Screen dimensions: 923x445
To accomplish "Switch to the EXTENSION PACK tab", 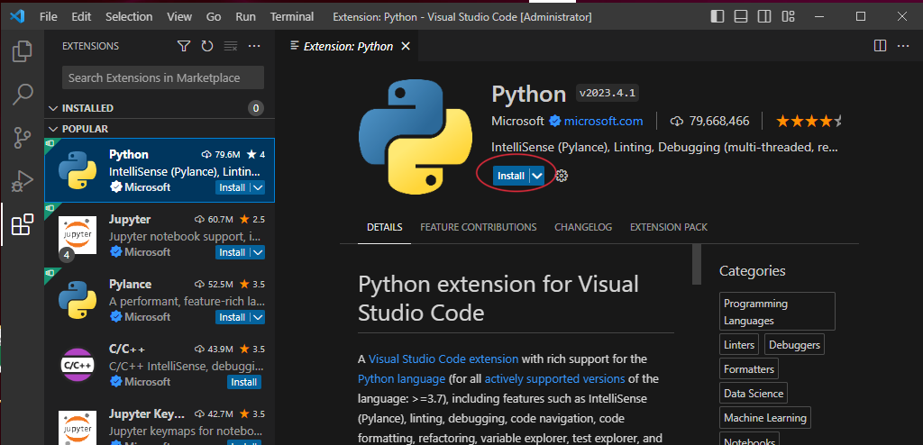I will click(x=669, y=227).
